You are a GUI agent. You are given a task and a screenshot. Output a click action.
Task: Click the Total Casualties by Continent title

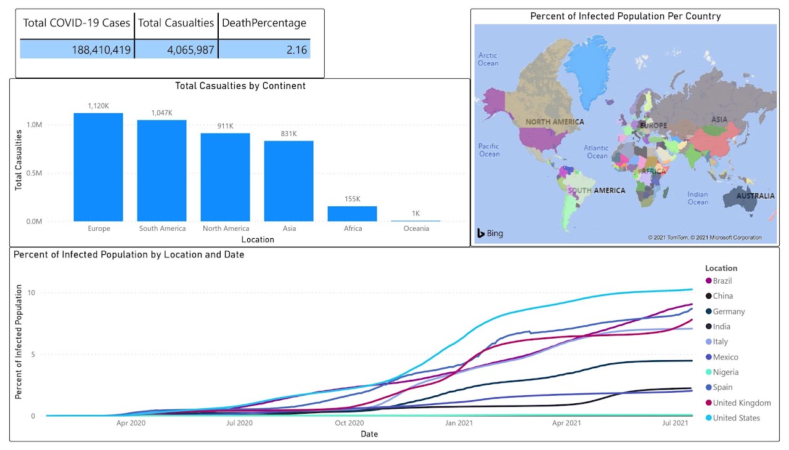point(240,86)
